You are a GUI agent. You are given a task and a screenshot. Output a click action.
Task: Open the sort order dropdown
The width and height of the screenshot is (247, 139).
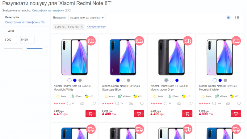tap(87, 18)
